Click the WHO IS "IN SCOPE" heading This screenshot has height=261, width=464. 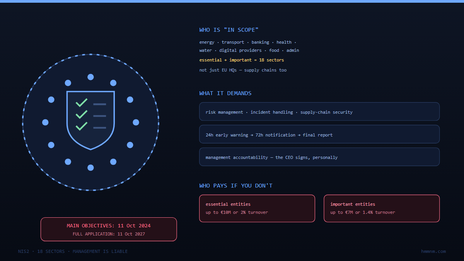click(229, 30)
